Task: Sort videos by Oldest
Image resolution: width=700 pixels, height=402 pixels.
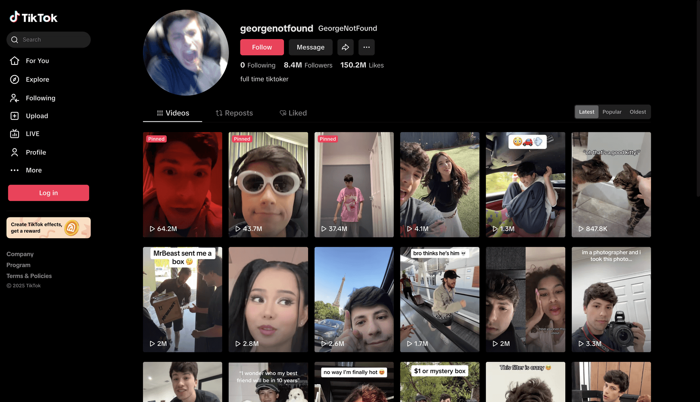Action: pos(637,112)
